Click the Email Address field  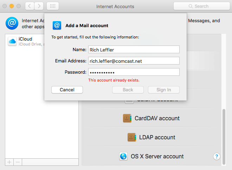click(x=134, y=61)
